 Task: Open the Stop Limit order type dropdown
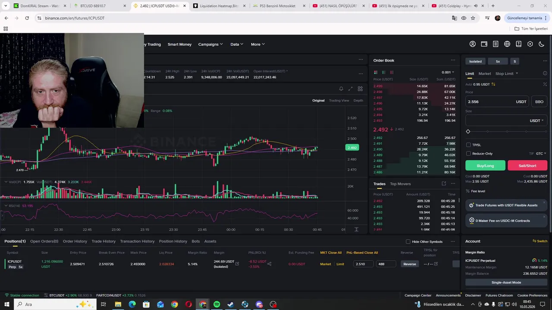click(507, 74)
